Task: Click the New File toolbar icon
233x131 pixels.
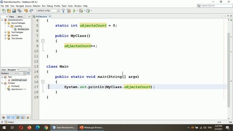Action: click(x=4, y=11)
